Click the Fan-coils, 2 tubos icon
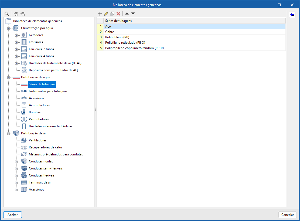This screenshot has width=300, height=221. coord(24,49)
